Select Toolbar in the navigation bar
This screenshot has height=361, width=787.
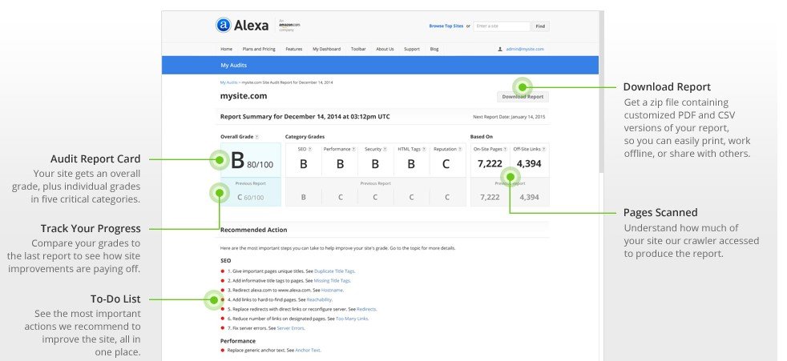point(358,49)
